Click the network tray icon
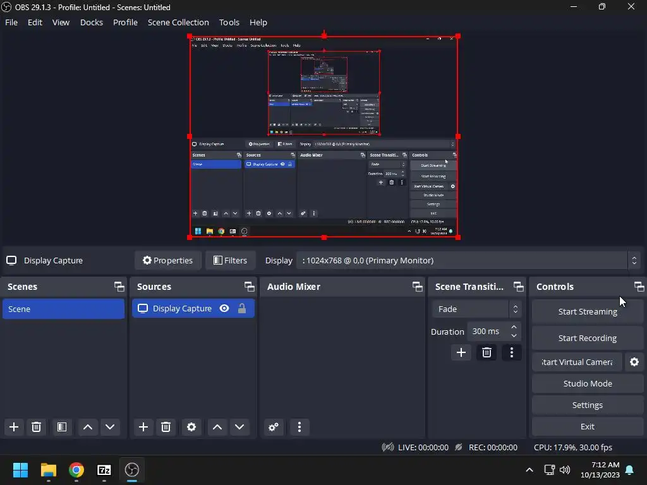The height and width of the screenshot is (485, 647). click(x=549, y=470)
